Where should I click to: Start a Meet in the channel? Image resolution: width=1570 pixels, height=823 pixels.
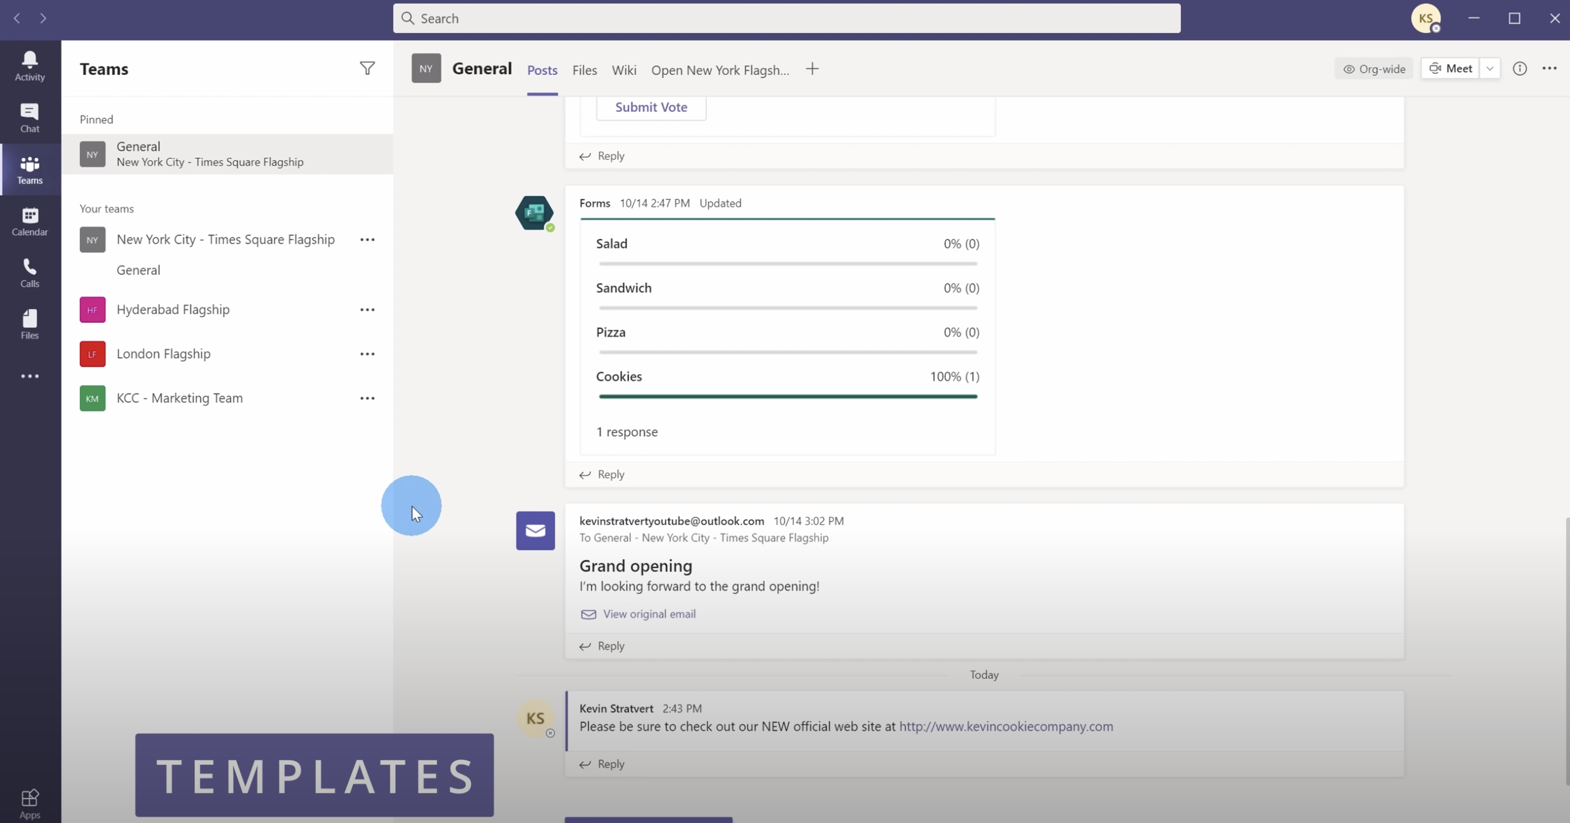(x=1450, y=68)
